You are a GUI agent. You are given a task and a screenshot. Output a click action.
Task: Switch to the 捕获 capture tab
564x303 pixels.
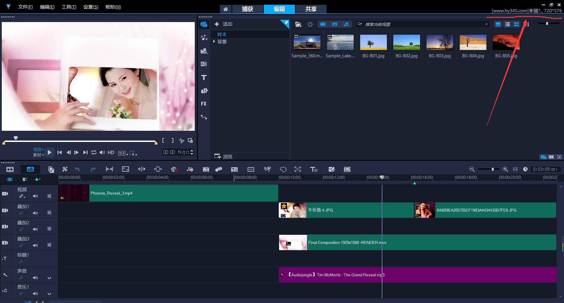click(248, 9)
